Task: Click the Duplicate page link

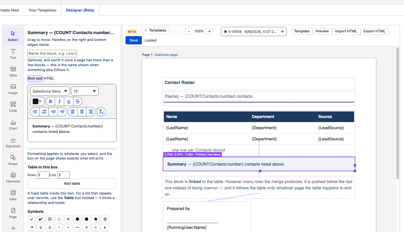Action: 166,55
